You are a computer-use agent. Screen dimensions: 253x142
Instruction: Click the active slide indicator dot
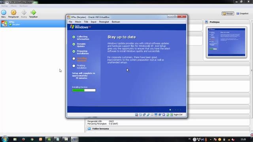[x=170, y=110]
